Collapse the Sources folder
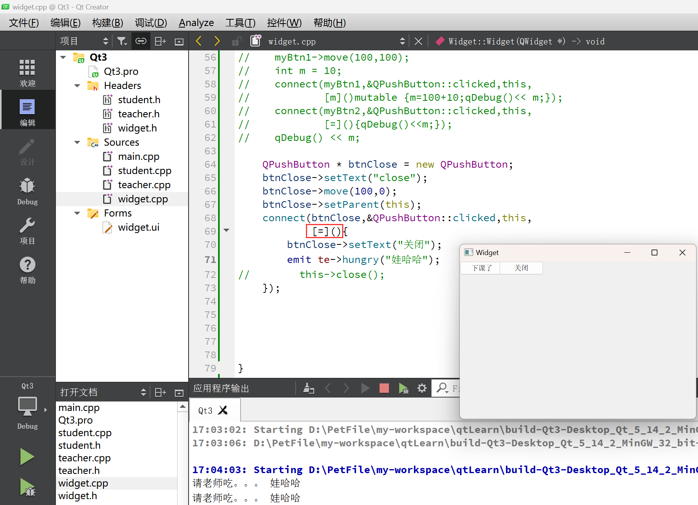Image resolution: width=698 pixels, height=505 pixels. (77, 142)
